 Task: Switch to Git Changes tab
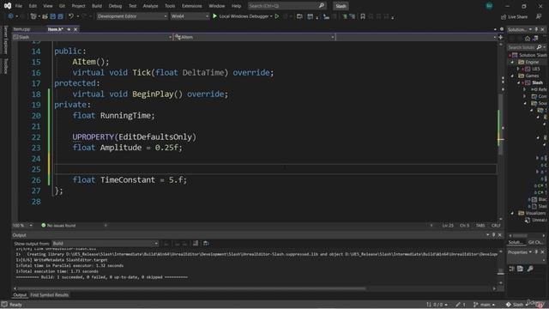pos(535,242)
